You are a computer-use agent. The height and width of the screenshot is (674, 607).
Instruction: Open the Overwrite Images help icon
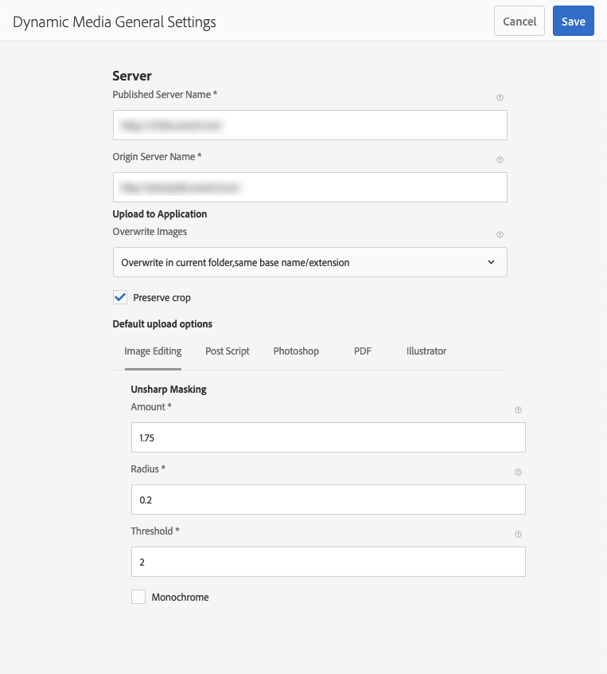[500, 234]
